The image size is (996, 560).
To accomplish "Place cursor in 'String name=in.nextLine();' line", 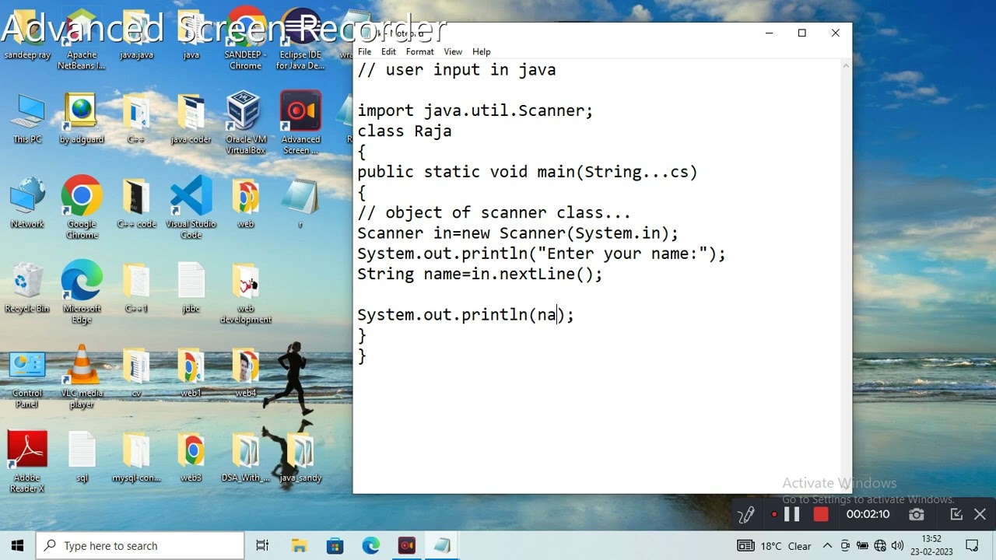I will pyautogui.click(x=479, y=274).
